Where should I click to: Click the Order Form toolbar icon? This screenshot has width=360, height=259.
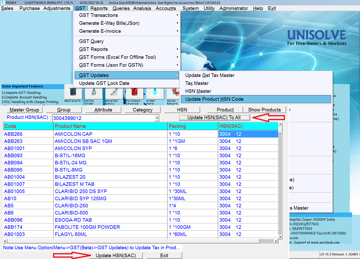155,94
